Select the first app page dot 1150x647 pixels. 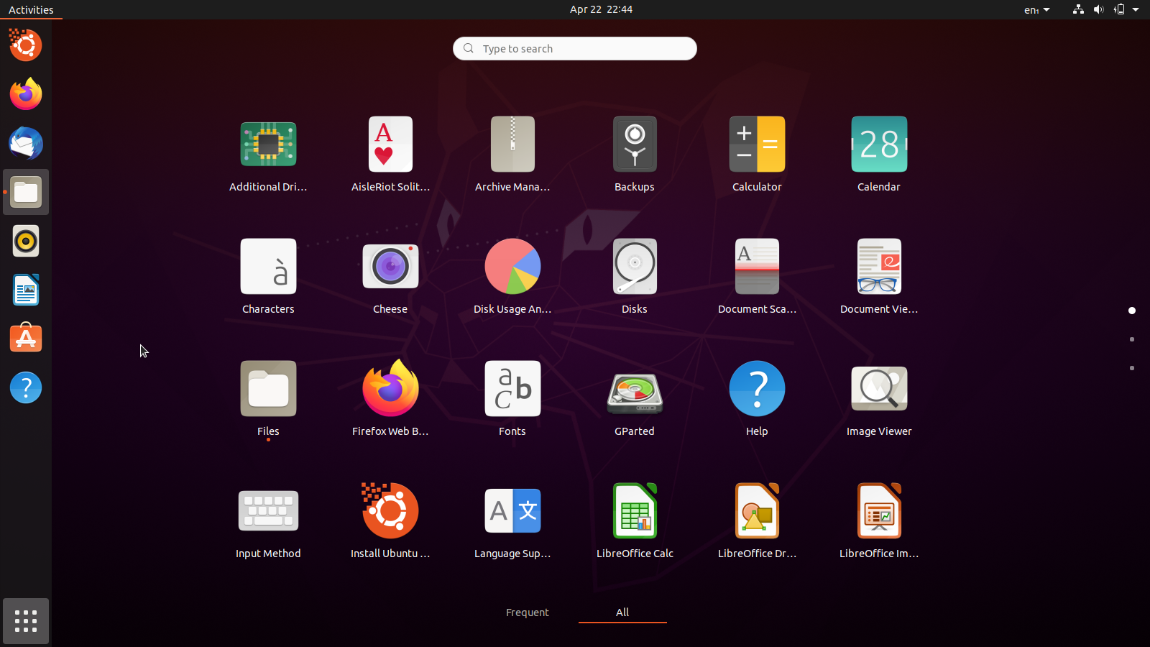pos(1132,311)
